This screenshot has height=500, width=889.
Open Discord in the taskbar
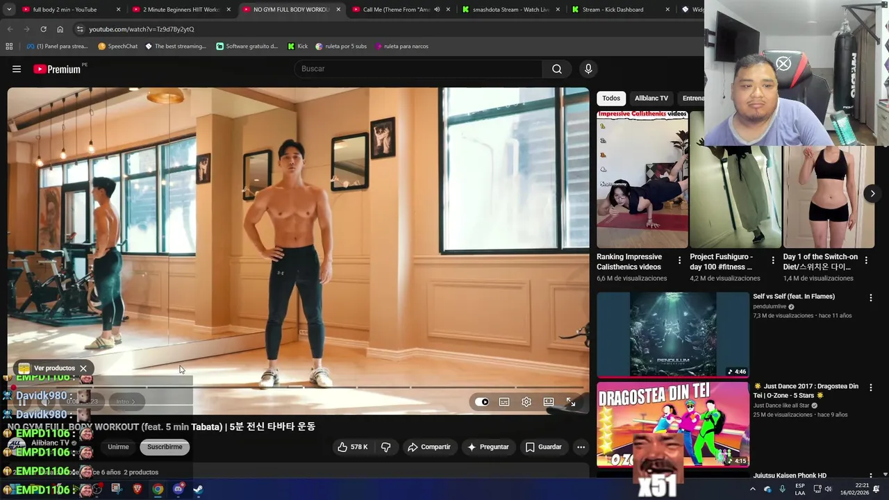(178, 489)
